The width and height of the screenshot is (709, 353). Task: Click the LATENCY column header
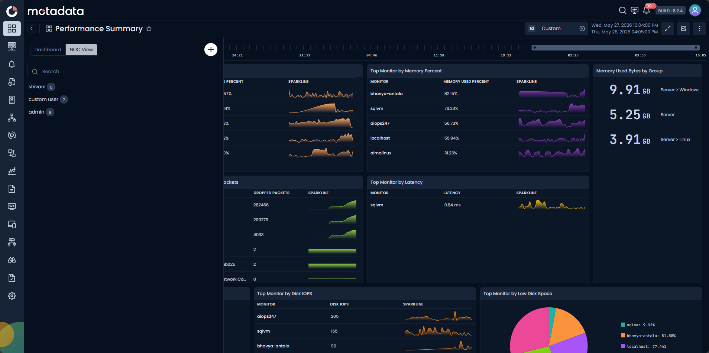coord(452,193)
